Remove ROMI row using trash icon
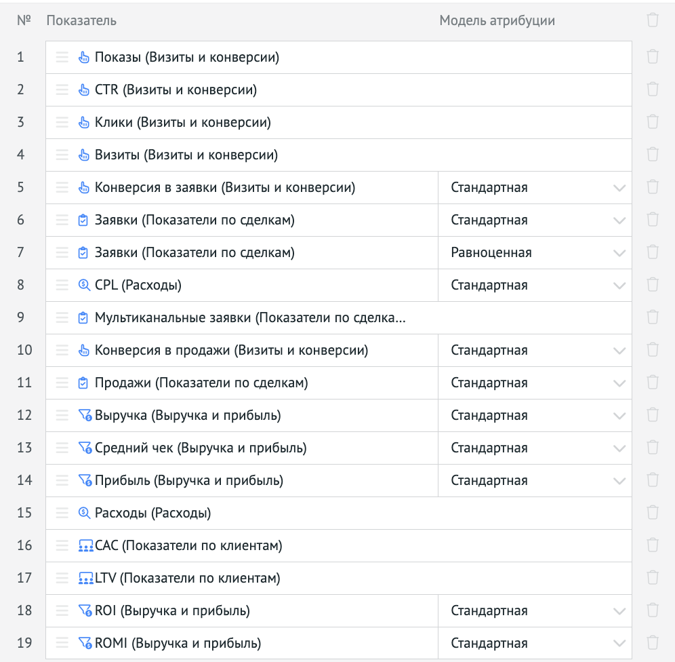675x662 pixels. tap(653, 643)
